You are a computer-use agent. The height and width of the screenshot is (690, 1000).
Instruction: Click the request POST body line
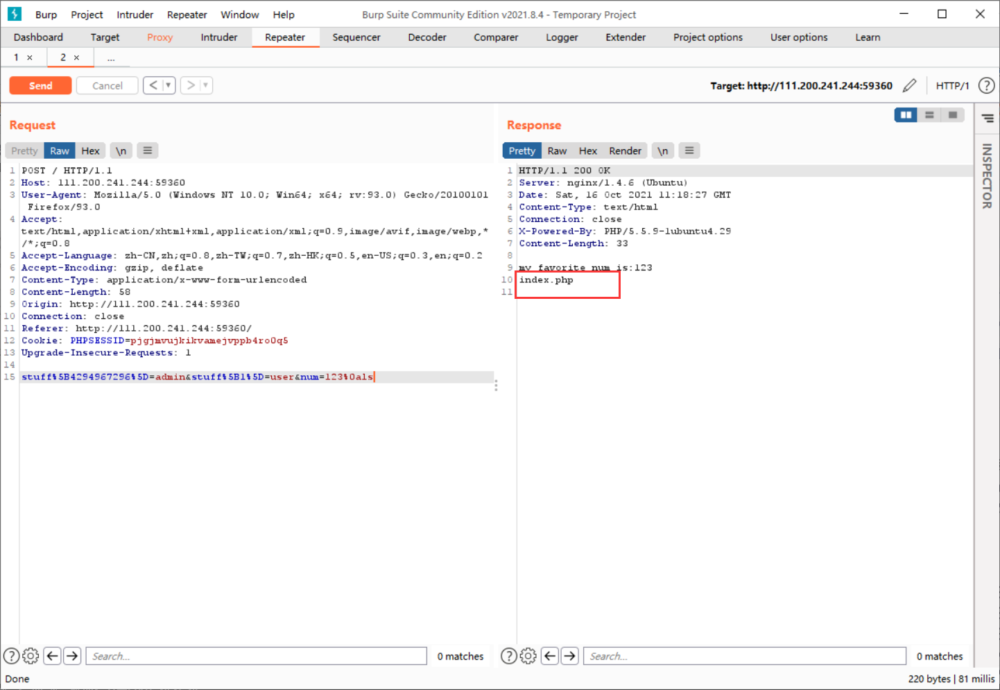pyautogui.click(x=257, y=377)
